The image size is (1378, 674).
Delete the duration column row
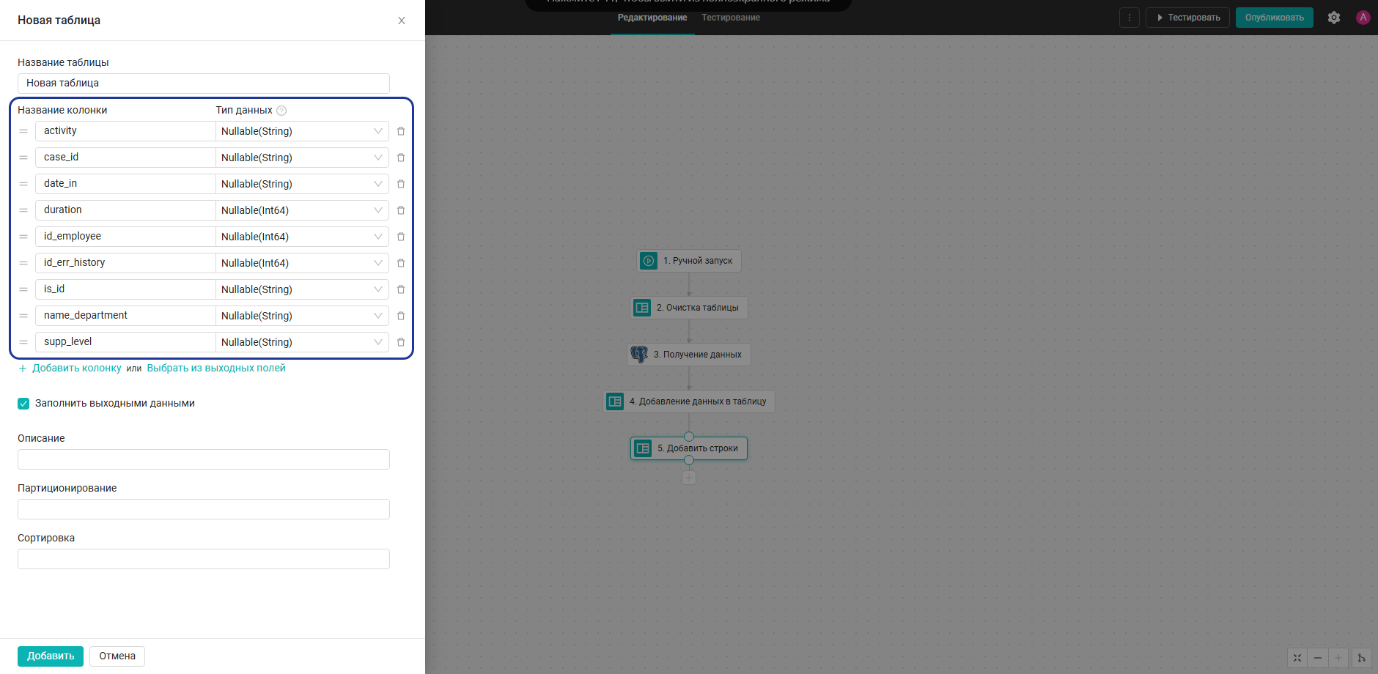[401, 210]
